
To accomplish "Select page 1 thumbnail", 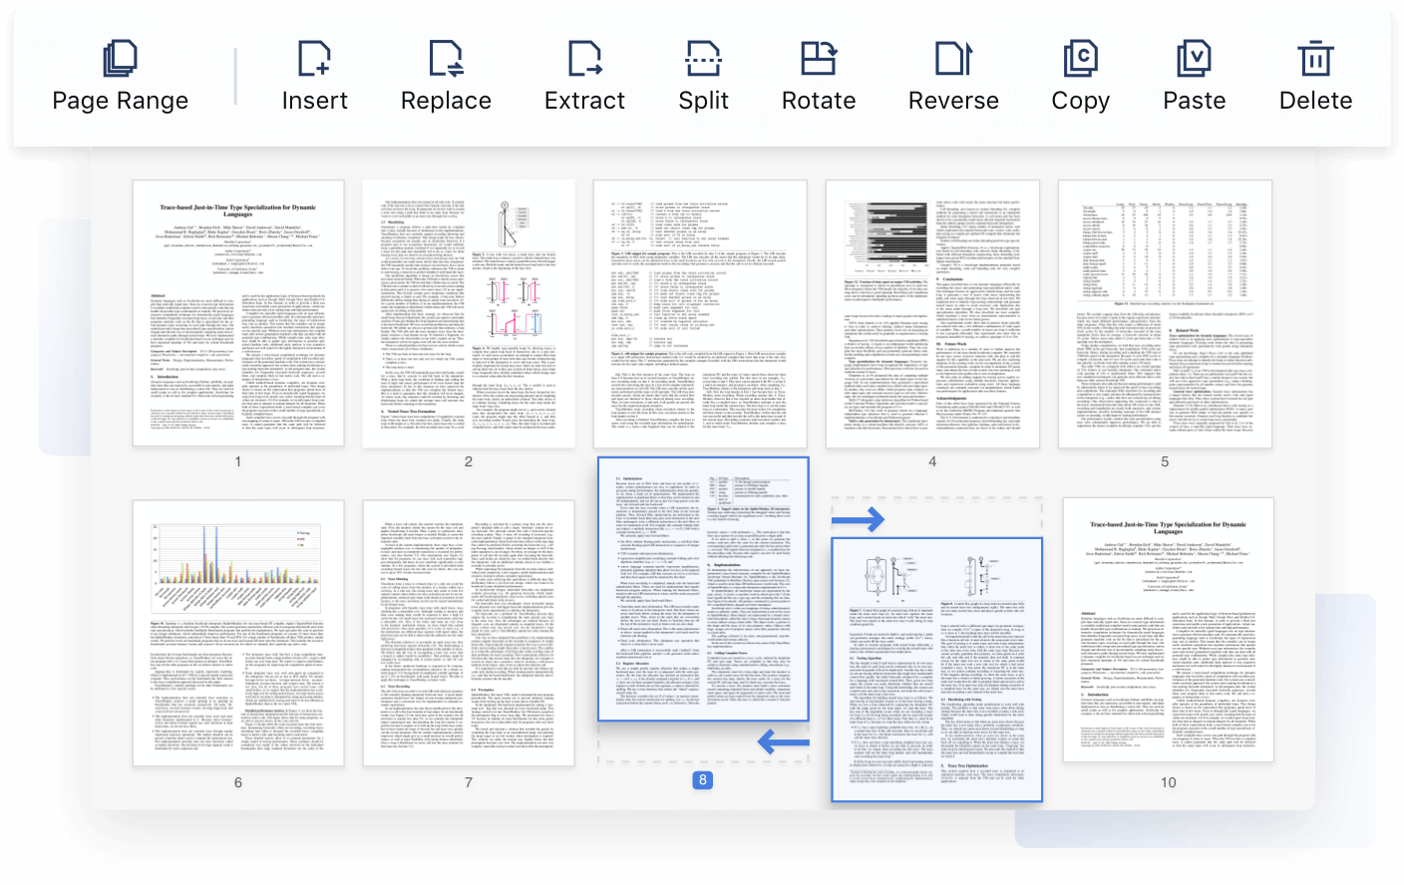I will [x=238, y=313].
